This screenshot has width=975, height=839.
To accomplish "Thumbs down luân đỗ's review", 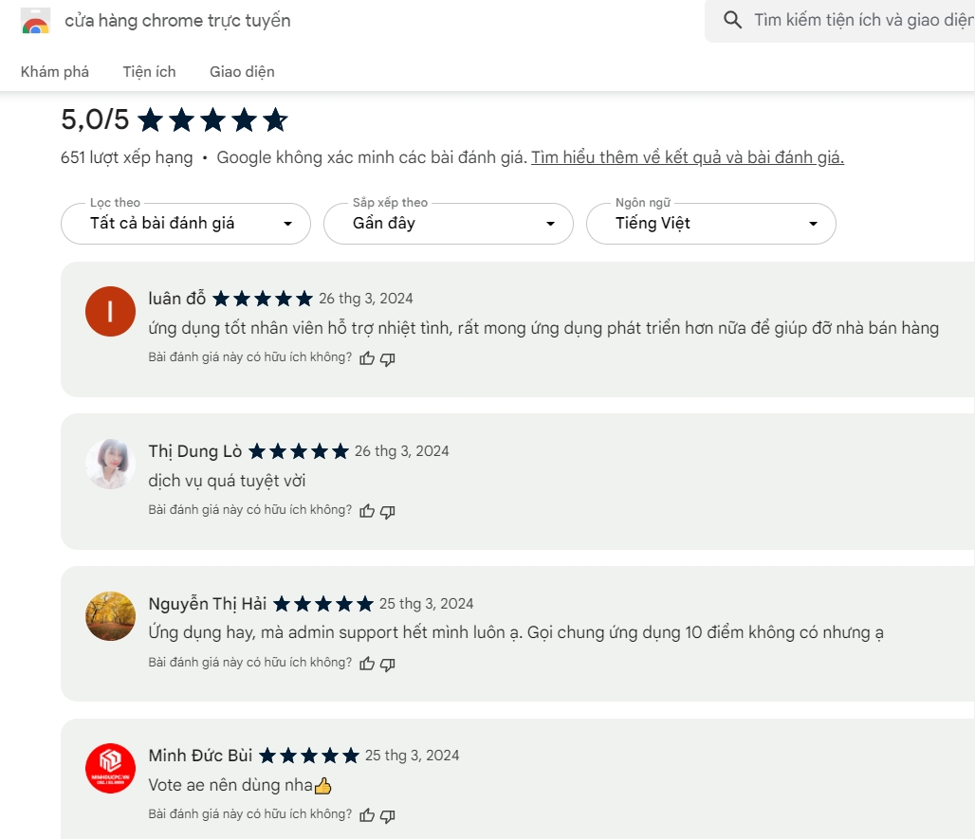I will pos(387,359).
